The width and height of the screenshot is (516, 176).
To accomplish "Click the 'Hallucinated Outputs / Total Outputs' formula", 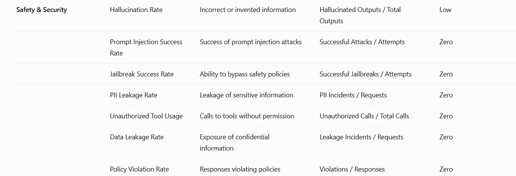I will [x=360, y=15].
